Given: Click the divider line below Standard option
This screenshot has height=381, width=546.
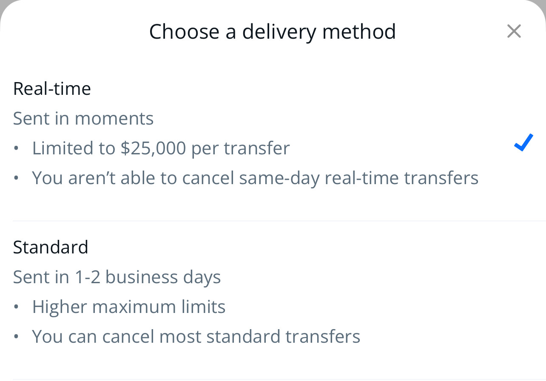Looking at the screenshot, I should [279, 379].
